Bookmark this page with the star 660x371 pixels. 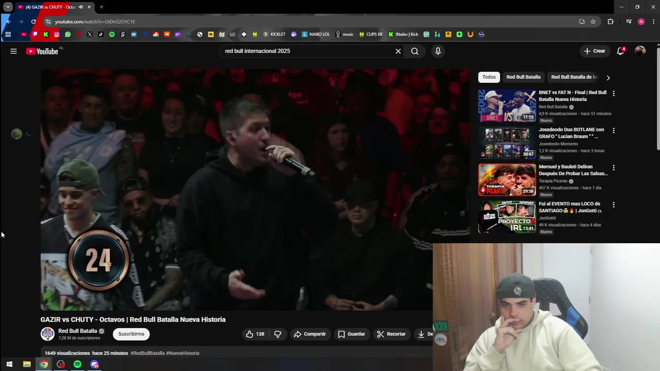[x=593, y=22]
